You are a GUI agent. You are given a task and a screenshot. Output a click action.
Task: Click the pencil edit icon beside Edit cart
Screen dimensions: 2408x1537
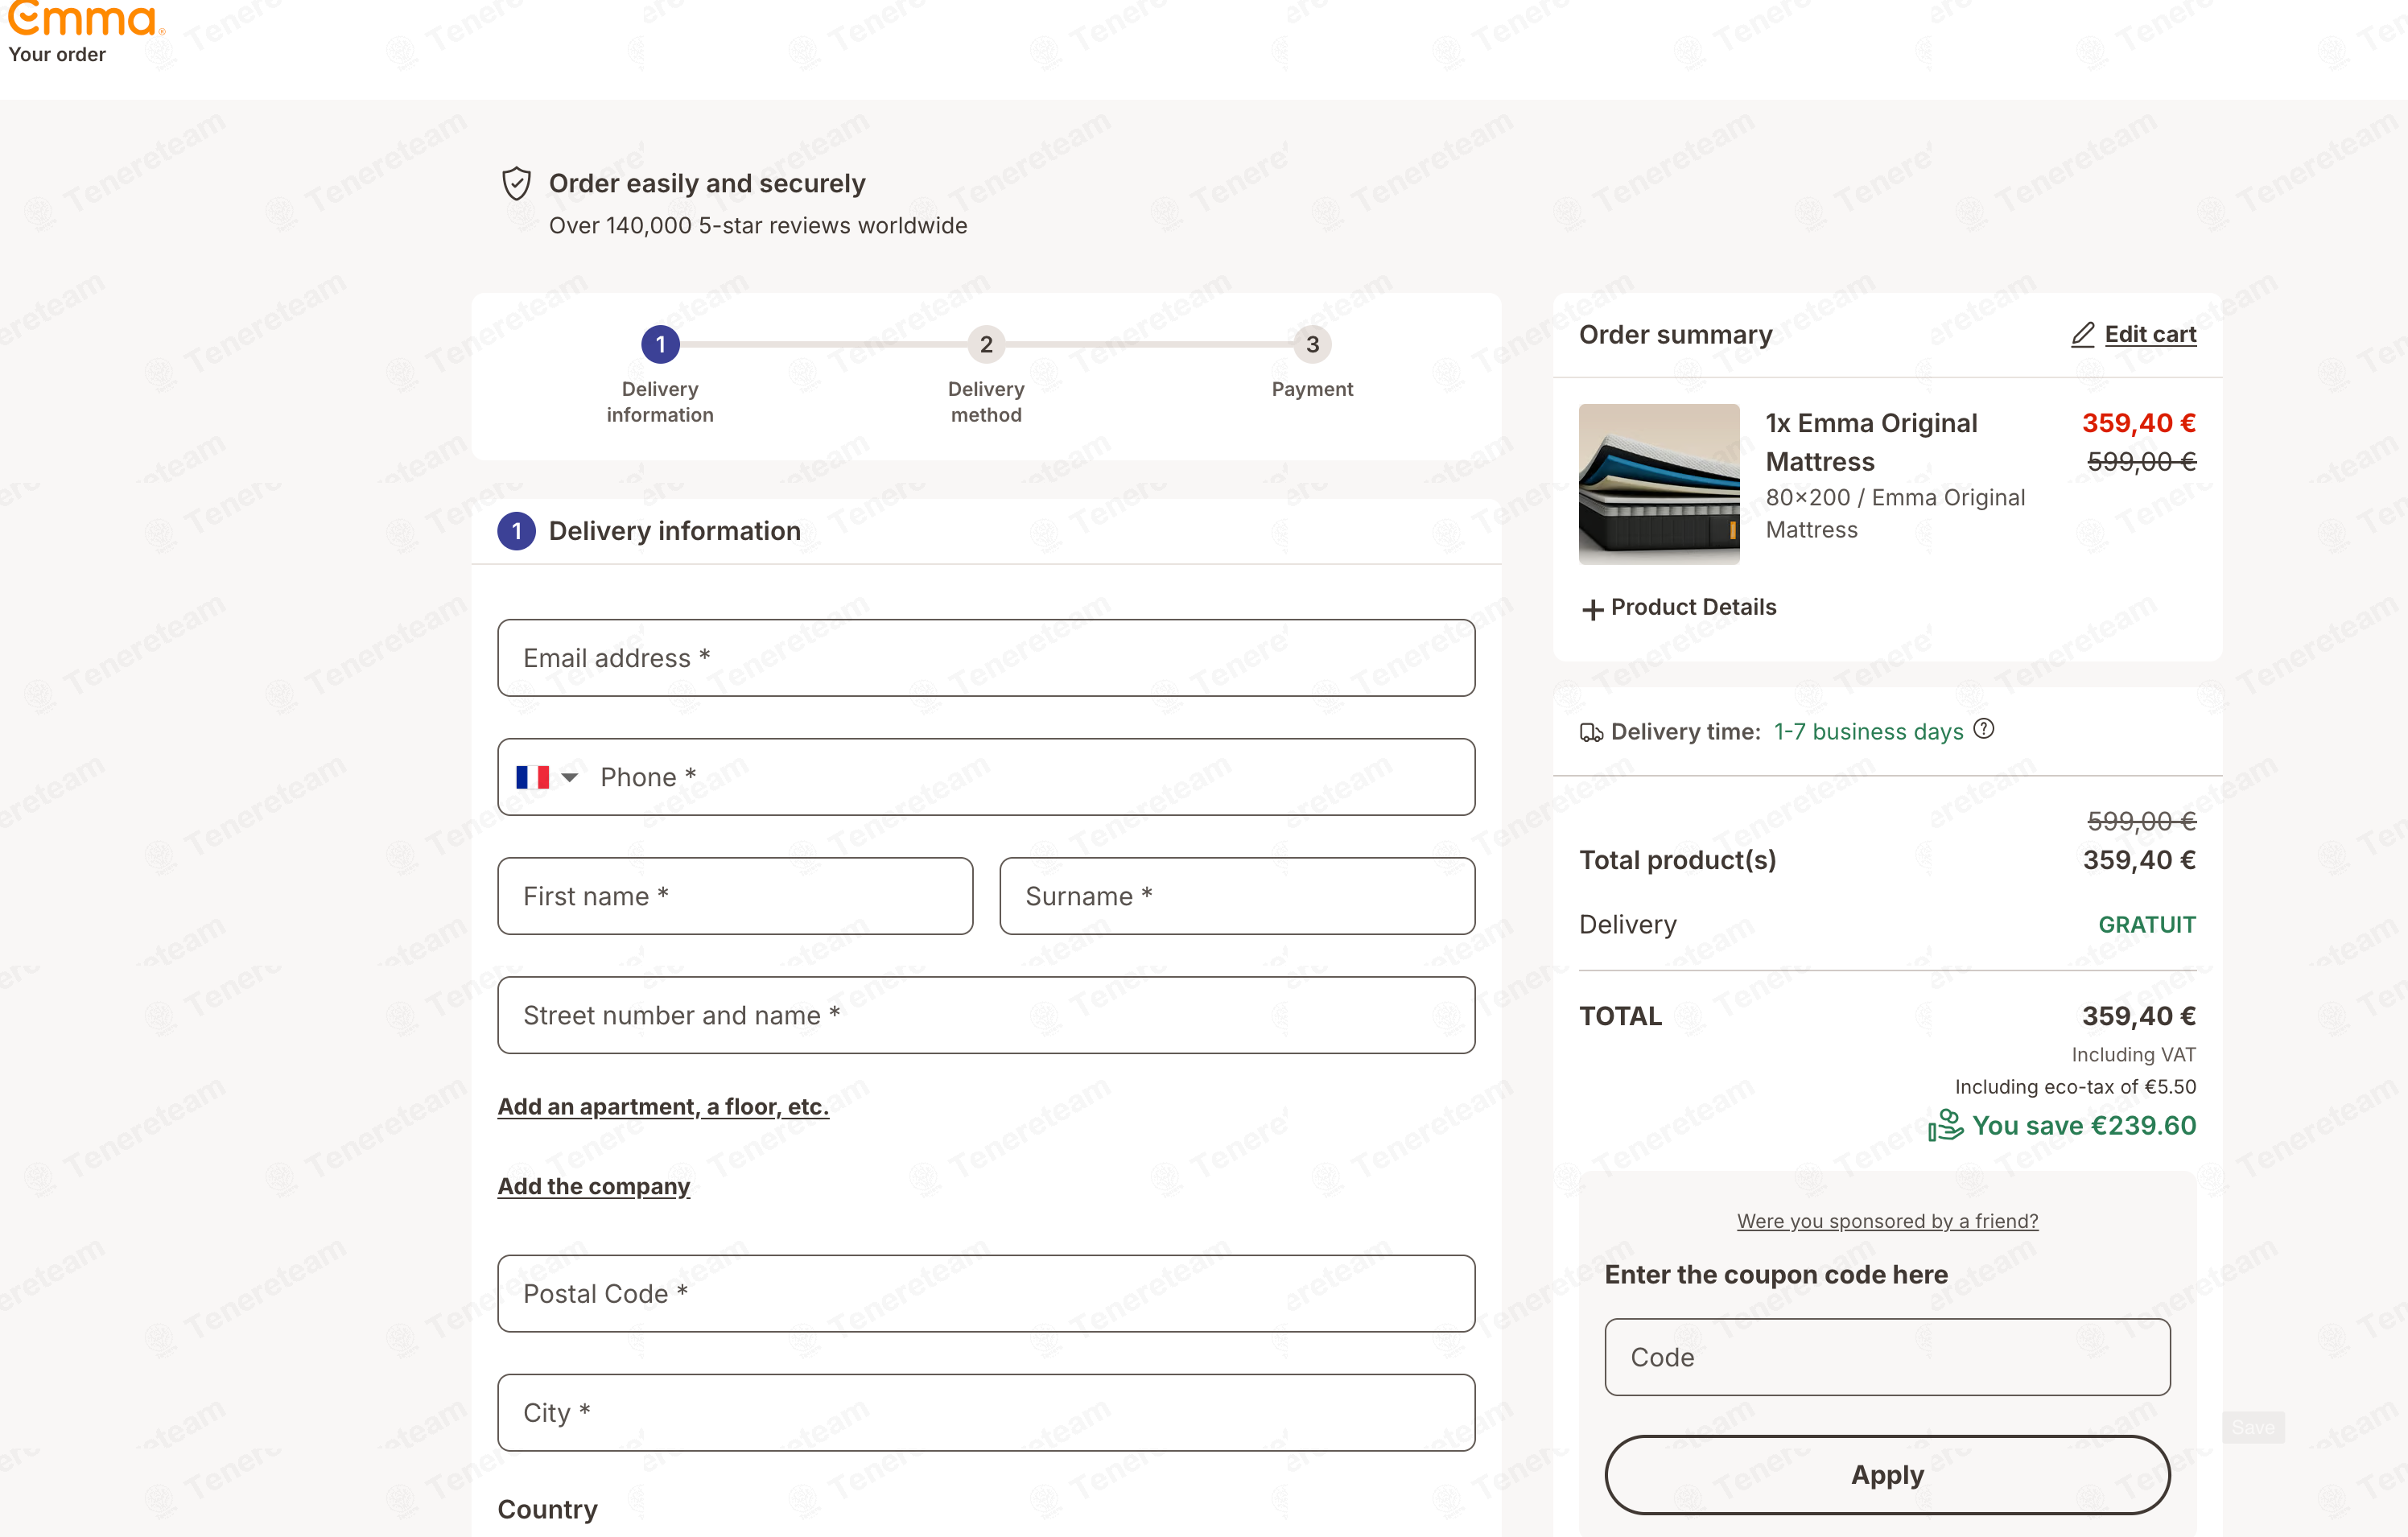[x=2082, y=334]
